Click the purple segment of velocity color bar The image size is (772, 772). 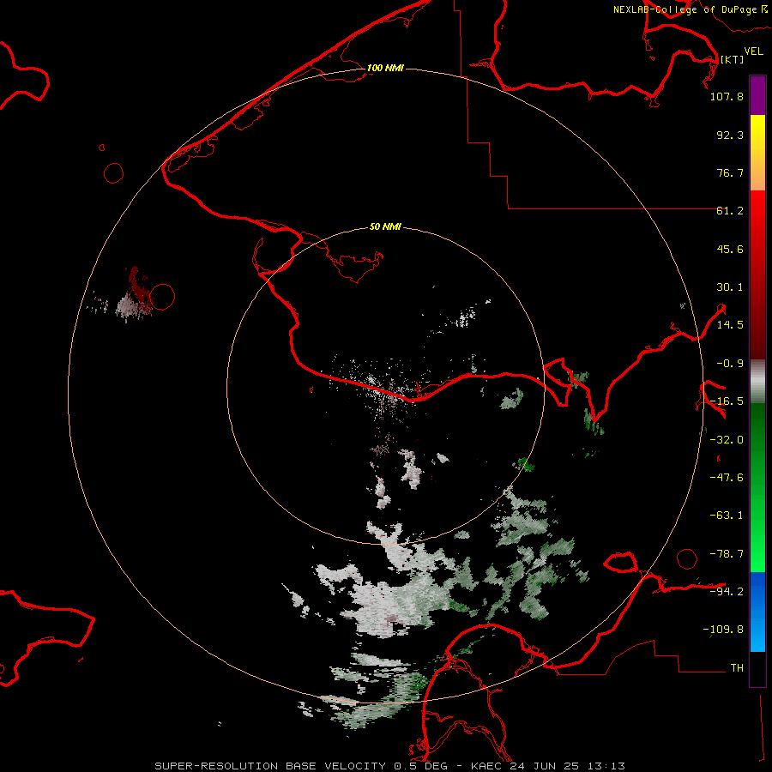[x=757, y=95]
